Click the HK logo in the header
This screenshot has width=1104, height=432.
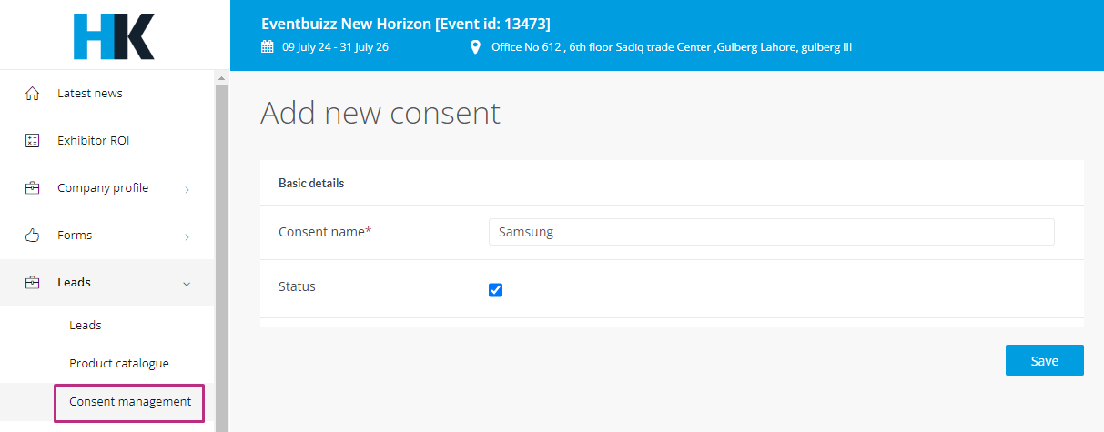coord(114,36)
